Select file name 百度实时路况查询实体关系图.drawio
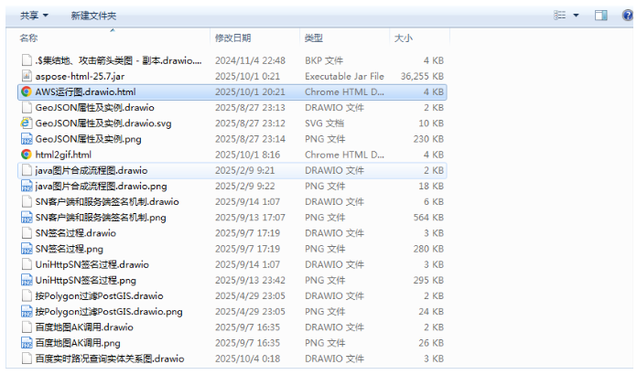 point(110,359)
